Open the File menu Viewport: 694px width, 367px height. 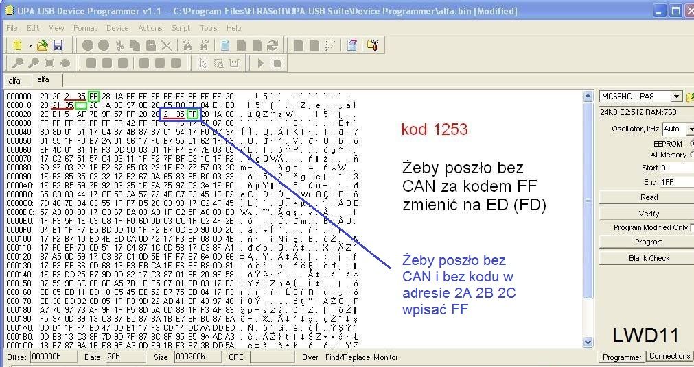[12, 28]
